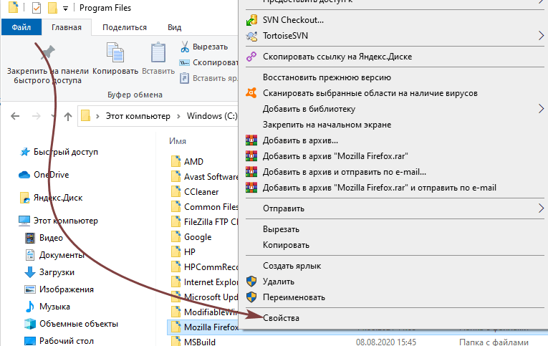This screenshot has width=548, height=346.
Task: Click Windows (C:) in the address bar
Action: tap(212, 116)
